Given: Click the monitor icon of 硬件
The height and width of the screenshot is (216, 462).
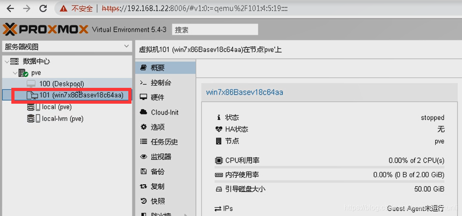Looking at the screenshot, I should pos(143,97).
